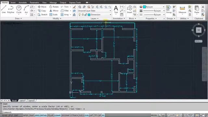The height and width of the screenshot is (117, 208).
Task: Click the Table icon in Annotation panel
Action: point(122,15)
